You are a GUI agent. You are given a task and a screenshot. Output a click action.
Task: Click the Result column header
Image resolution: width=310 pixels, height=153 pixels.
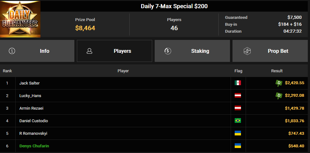tap(277, 71)
